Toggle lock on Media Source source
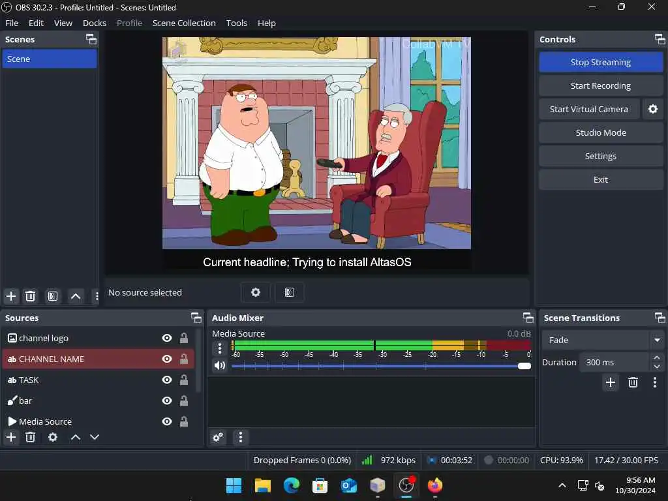This screenshot has height=501, width=668. click(x=184, y=421)
